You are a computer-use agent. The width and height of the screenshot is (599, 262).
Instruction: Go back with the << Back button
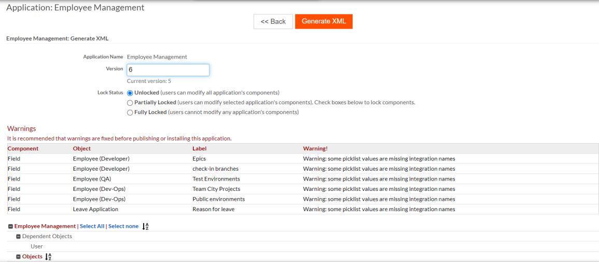pyautogui.click(x=273, y=21)
